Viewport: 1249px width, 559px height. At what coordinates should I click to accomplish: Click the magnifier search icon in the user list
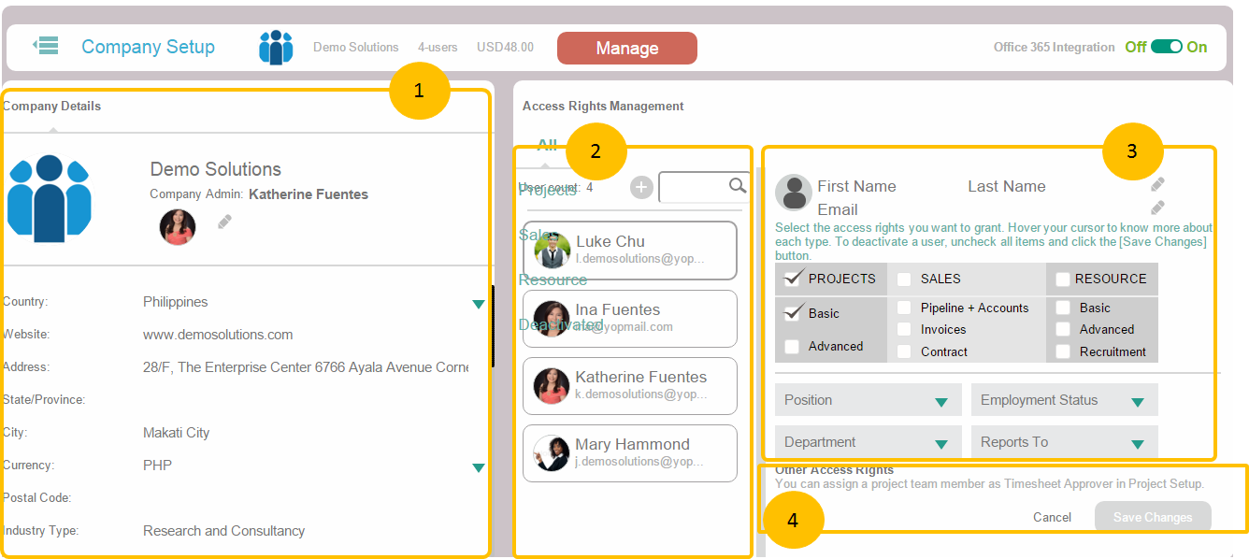(x=738, y=186)
